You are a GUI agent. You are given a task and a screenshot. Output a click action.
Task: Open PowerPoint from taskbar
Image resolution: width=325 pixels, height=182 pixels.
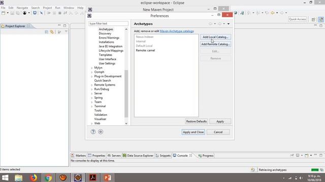pyautogui.click(x=108, y=177)
